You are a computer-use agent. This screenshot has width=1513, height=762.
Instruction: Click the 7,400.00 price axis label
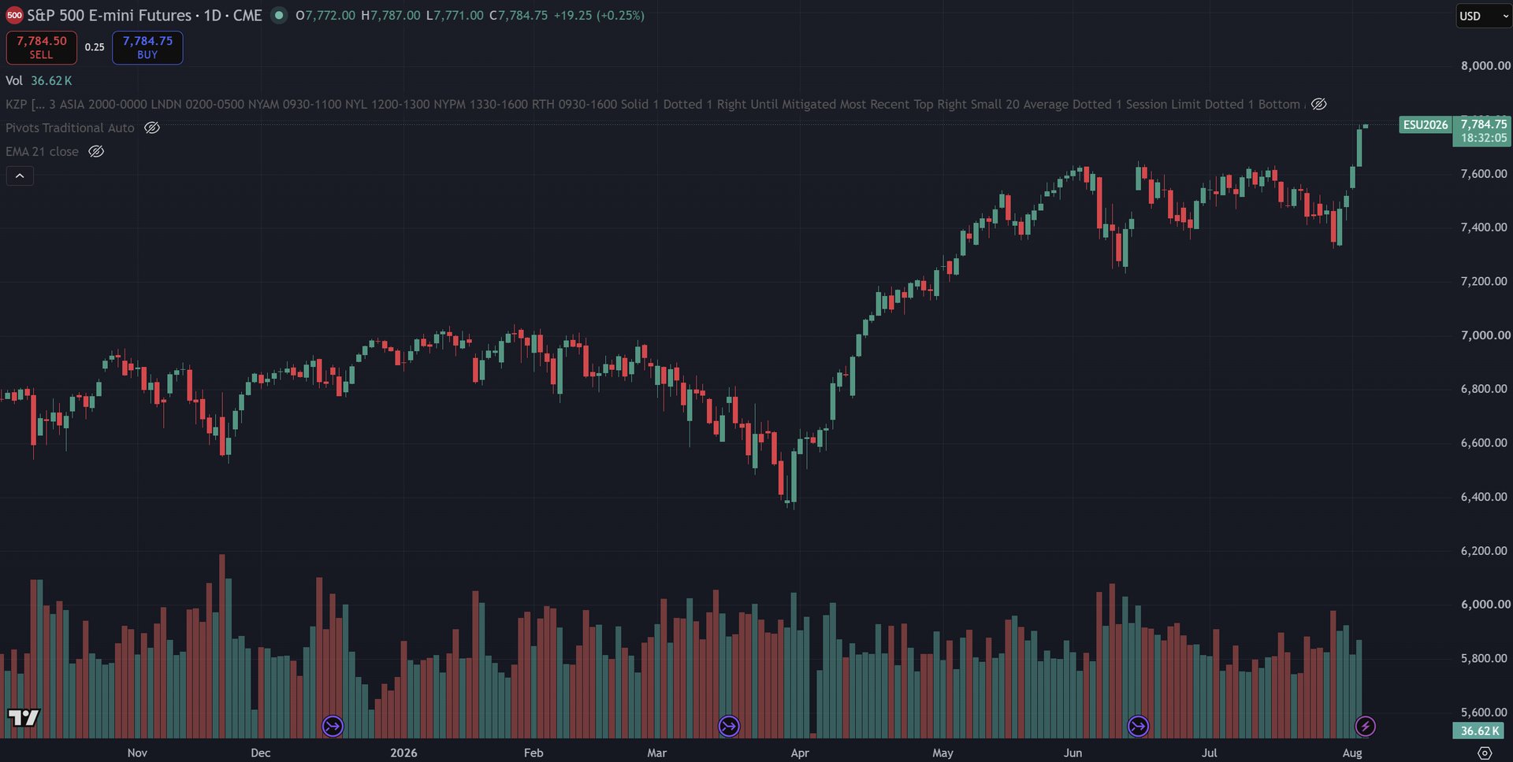tap(1485, 227)
